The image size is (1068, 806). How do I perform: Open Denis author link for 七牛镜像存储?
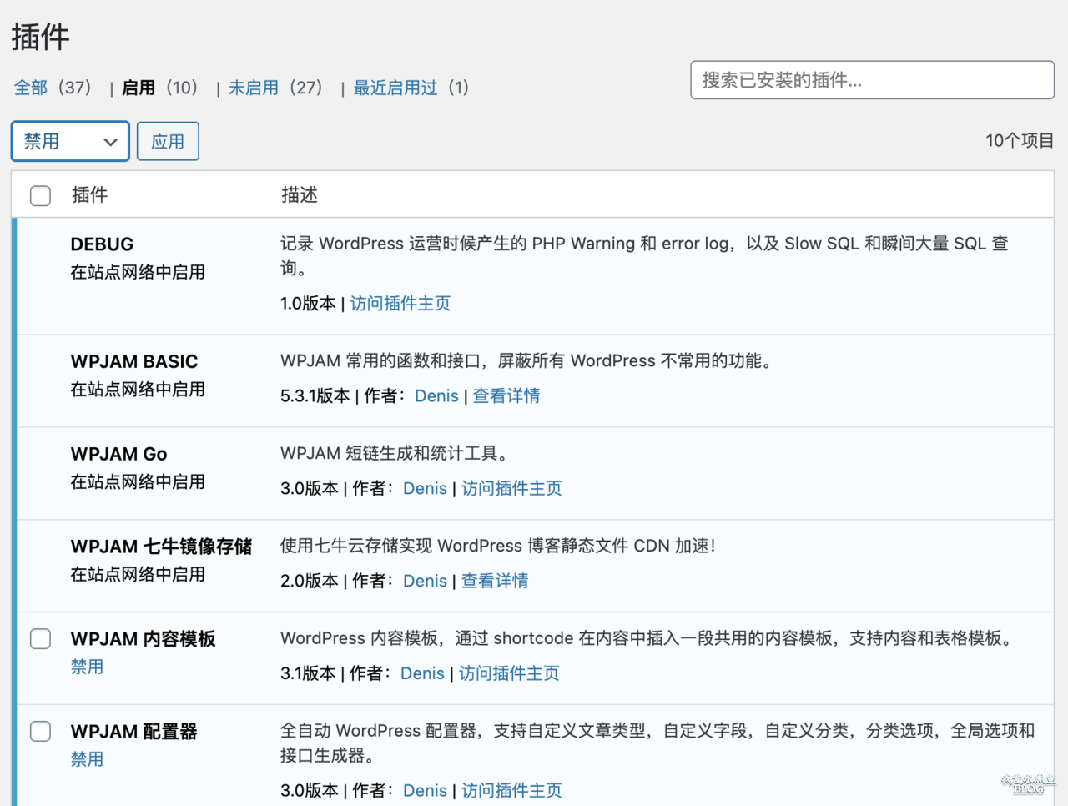coord(425,581)
